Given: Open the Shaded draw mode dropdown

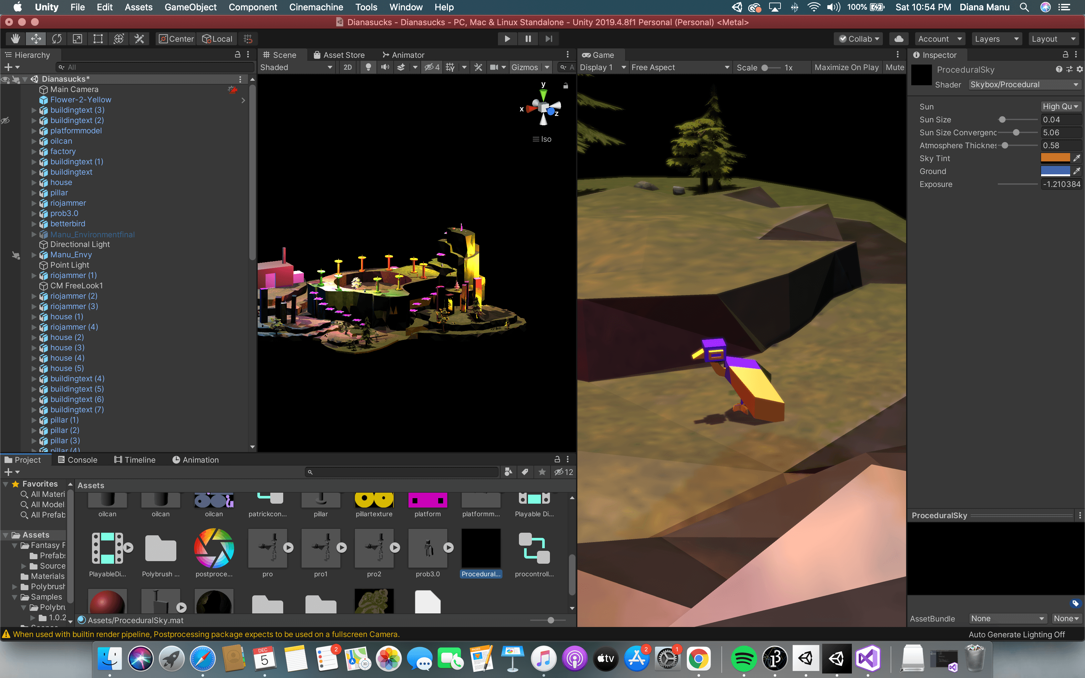Looking at the screenshot, I should [296, 67].
